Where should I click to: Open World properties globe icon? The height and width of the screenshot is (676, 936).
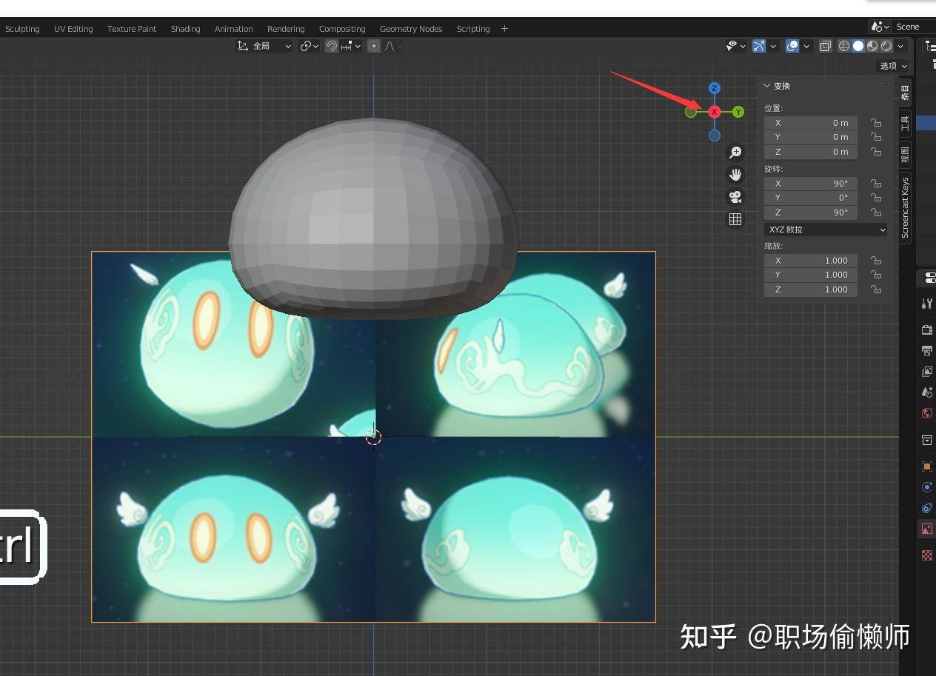click(927, 413)
